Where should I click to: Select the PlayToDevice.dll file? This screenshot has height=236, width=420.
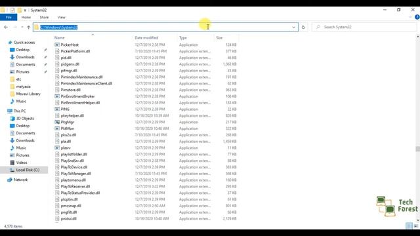pos(74,167)
